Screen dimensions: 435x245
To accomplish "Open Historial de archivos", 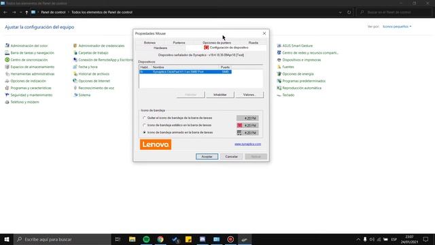I will [x=91, y=74].
